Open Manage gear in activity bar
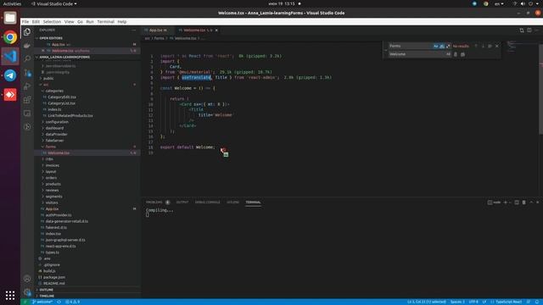This screenshot has height=305, width=543. pyautogui.click(x=27, y=292)
